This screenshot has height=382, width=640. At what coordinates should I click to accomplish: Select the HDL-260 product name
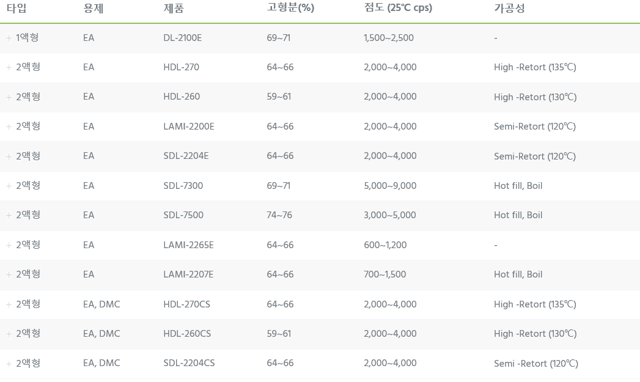(x=182, y=97)
